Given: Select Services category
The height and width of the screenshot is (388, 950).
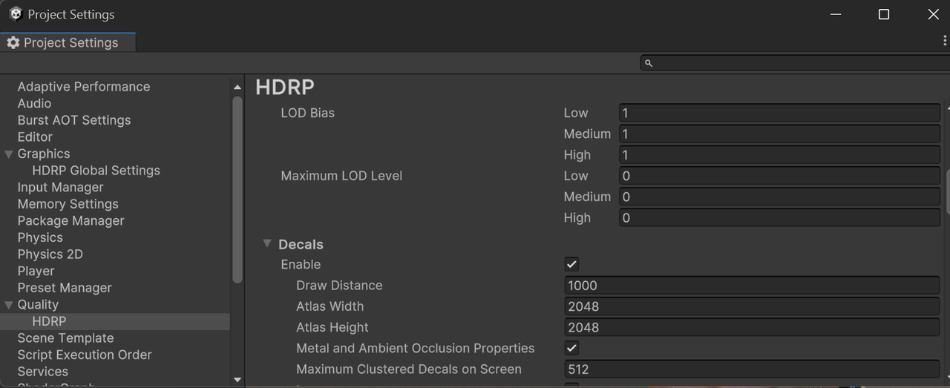Looking at the screenshot, I should [x=42, y=372].
